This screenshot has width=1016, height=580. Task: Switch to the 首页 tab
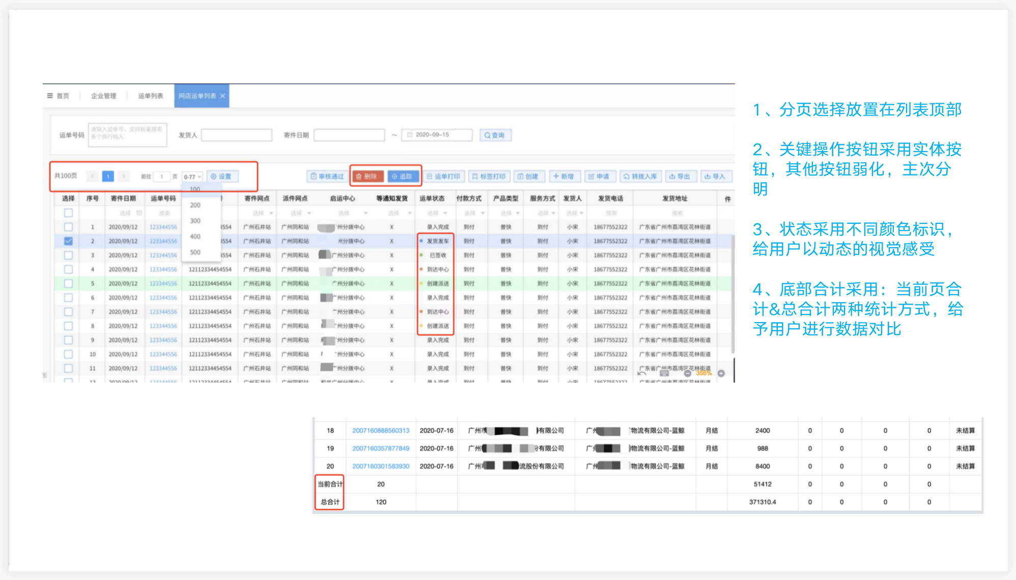tap(63, 96)
